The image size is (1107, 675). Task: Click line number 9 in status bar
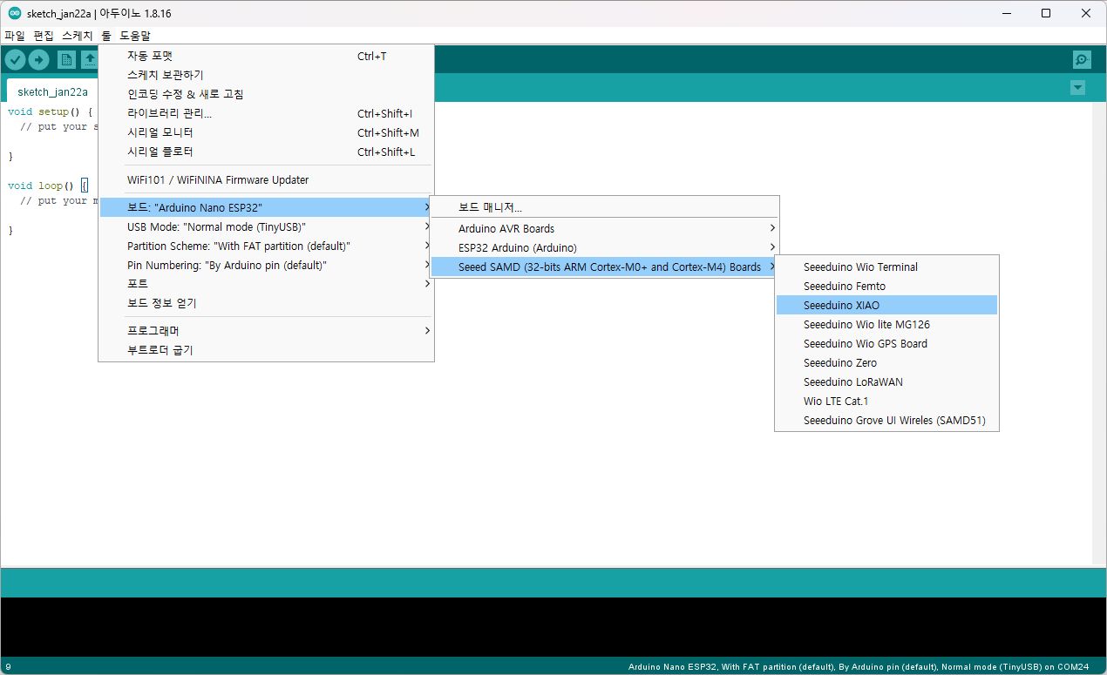8,667
